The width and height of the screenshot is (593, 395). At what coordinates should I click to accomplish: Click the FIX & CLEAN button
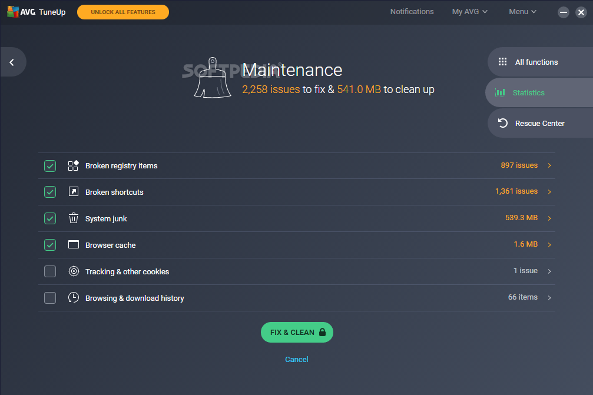pos(297,332)
